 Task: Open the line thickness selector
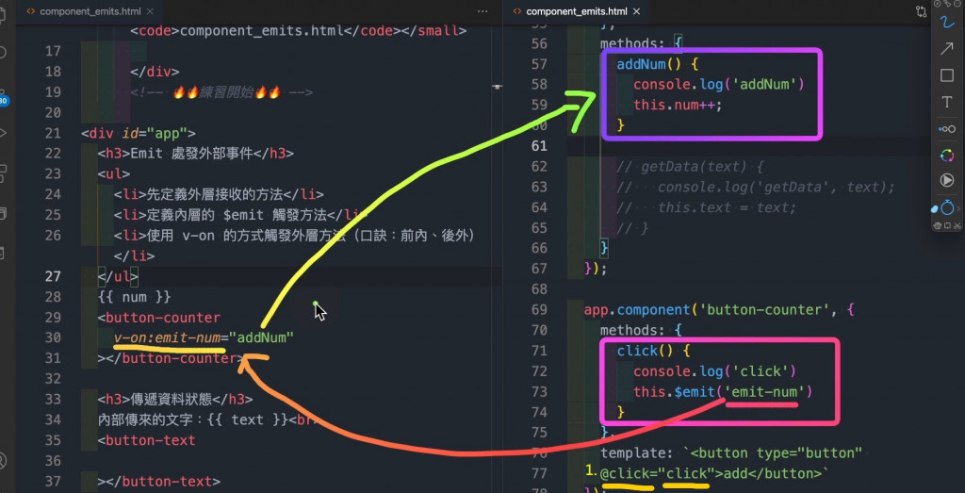point(946,128)
